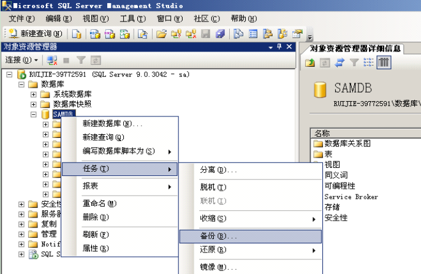Click the summary list toolbar icon

pos(253,34)
